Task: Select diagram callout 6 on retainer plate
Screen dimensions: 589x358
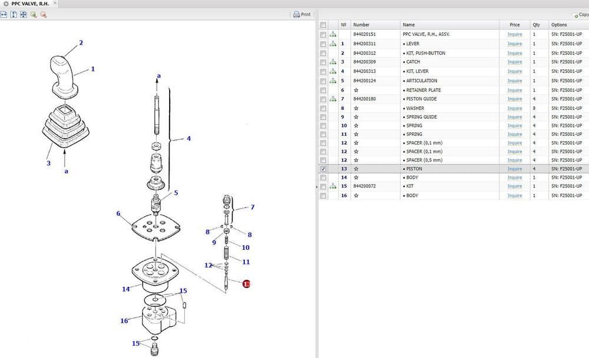Action: pyautogui.click(x=118, y=213)
